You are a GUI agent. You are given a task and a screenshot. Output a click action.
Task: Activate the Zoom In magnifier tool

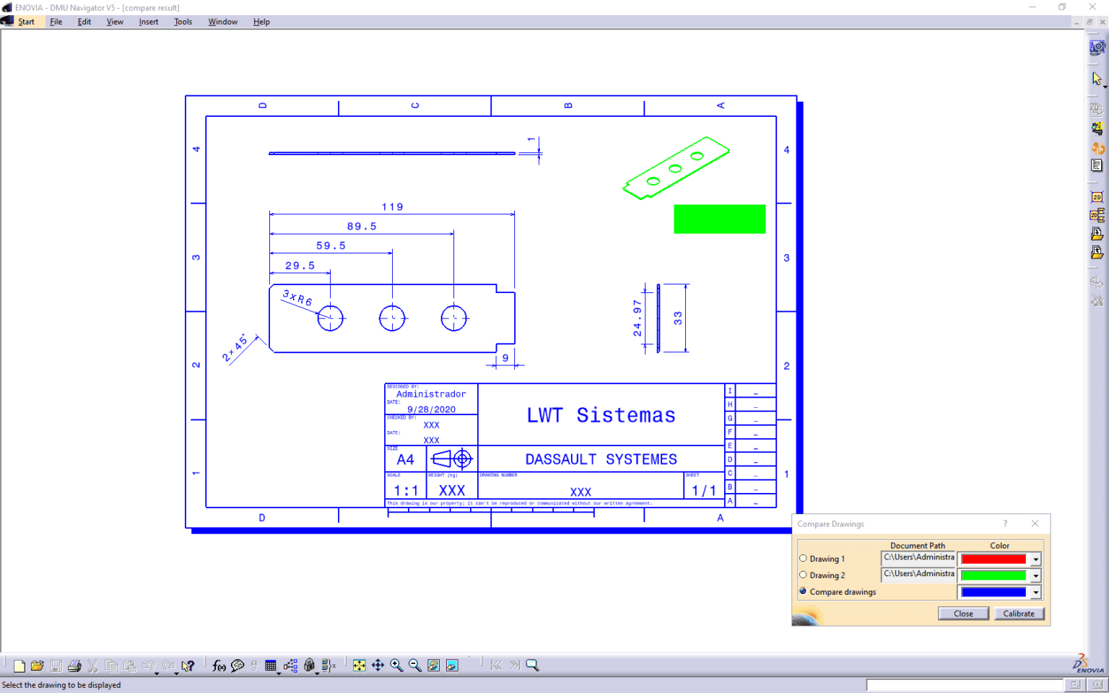[396, 665]
